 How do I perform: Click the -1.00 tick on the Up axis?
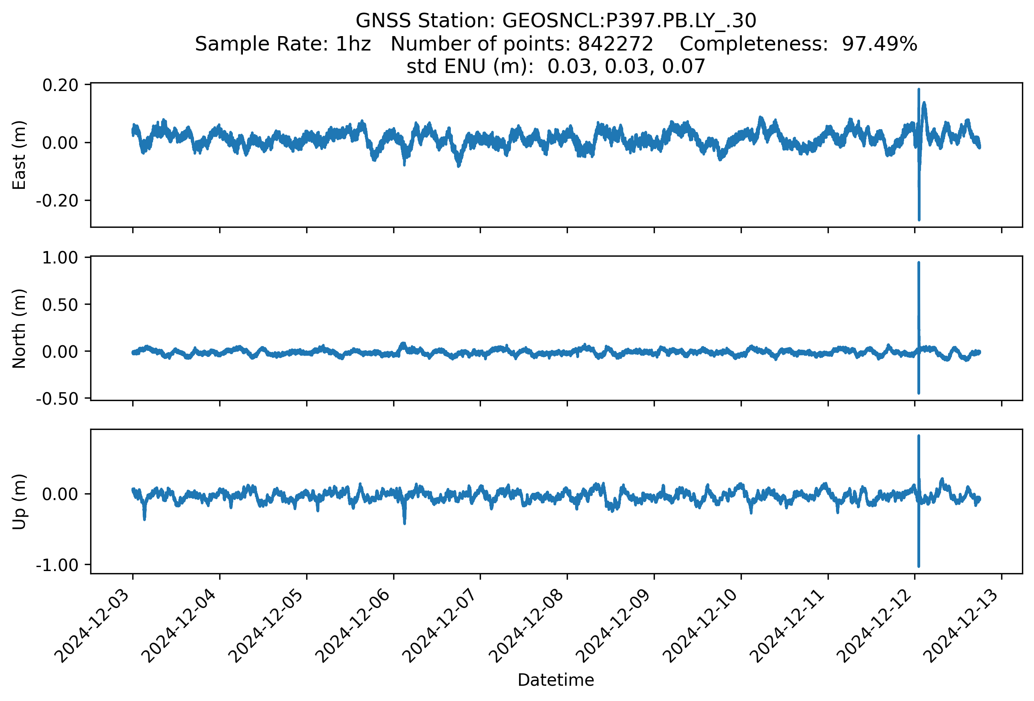[x=57, y=565]
